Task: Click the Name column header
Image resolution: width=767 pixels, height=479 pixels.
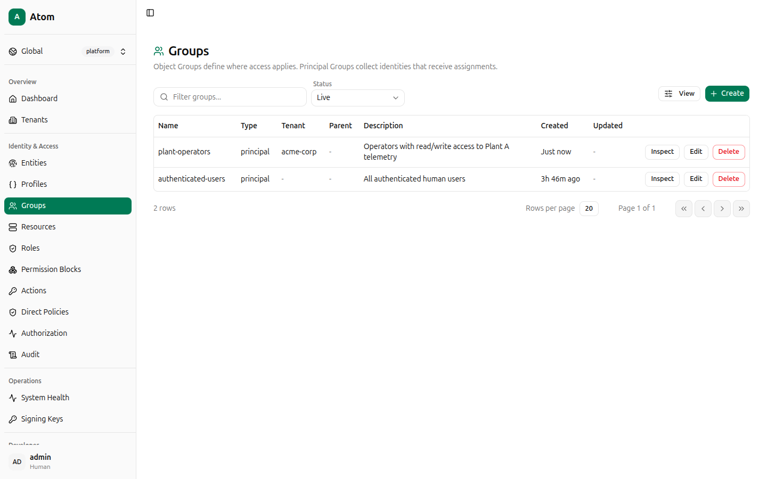Action: pyautogui.click(x=168, y=126)
